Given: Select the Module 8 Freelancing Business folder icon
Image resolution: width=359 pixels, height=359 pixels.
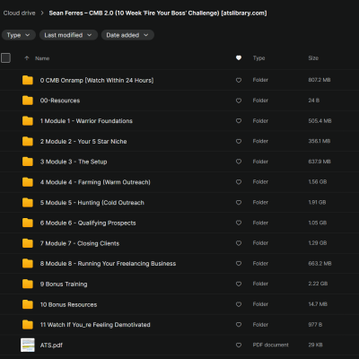Looking at the screenshot, I should (28, 264).
